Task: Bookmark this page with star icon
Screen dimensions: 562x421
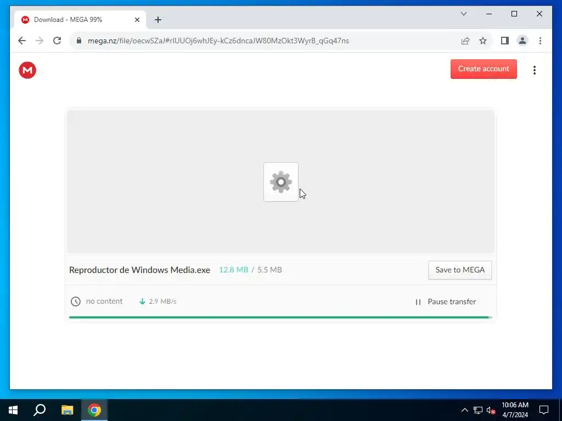Action: [483, 41]
